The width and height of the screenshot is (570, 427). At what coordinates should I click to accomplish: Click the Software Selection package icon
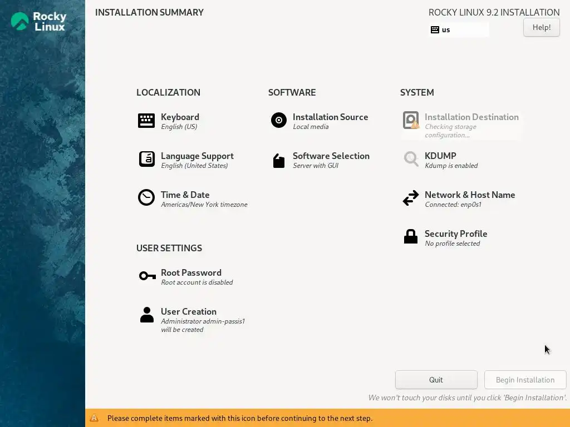[279, 161]
